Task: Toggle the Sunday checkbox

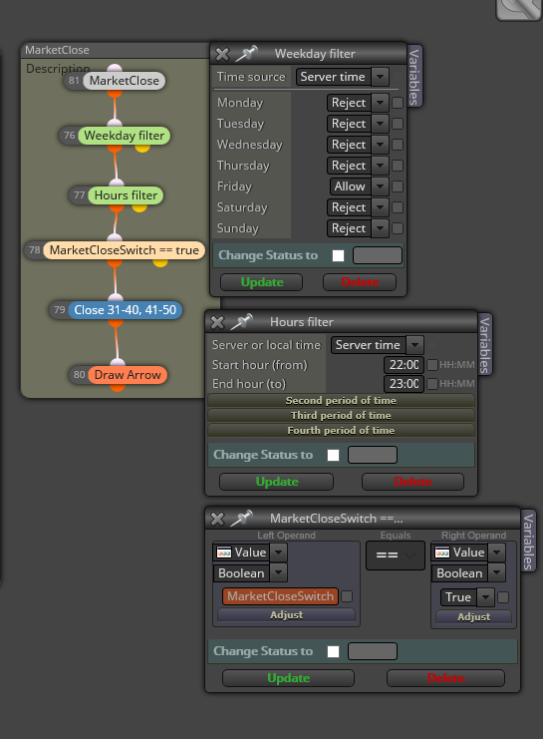Action: (398, 228)
